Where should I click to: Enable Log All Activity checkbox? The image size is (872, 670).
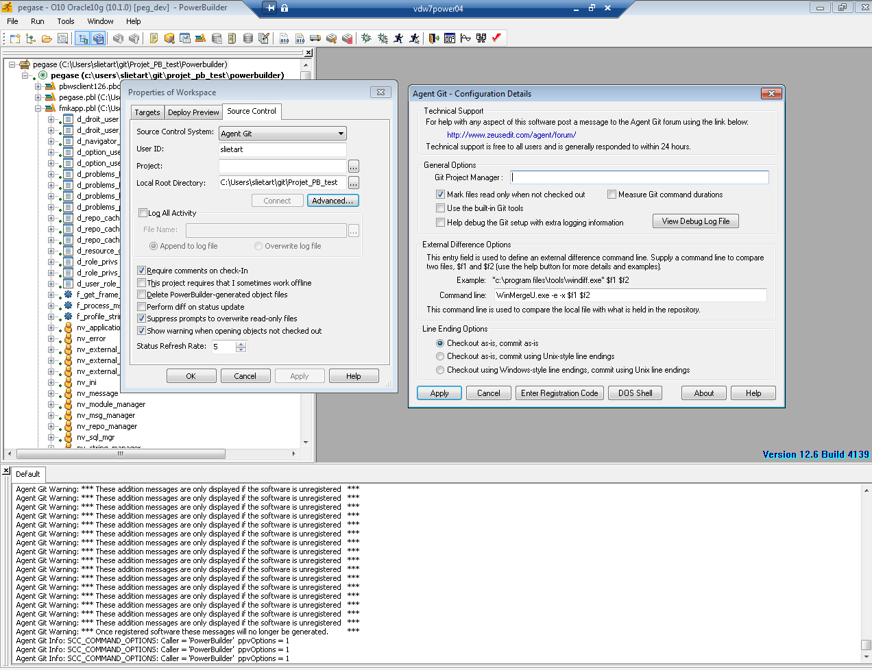pyautogui.click(x=143, y=213)
